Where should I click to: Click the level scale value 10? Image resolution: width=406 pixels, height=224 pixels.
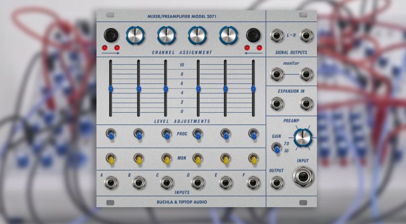point(182,65)
